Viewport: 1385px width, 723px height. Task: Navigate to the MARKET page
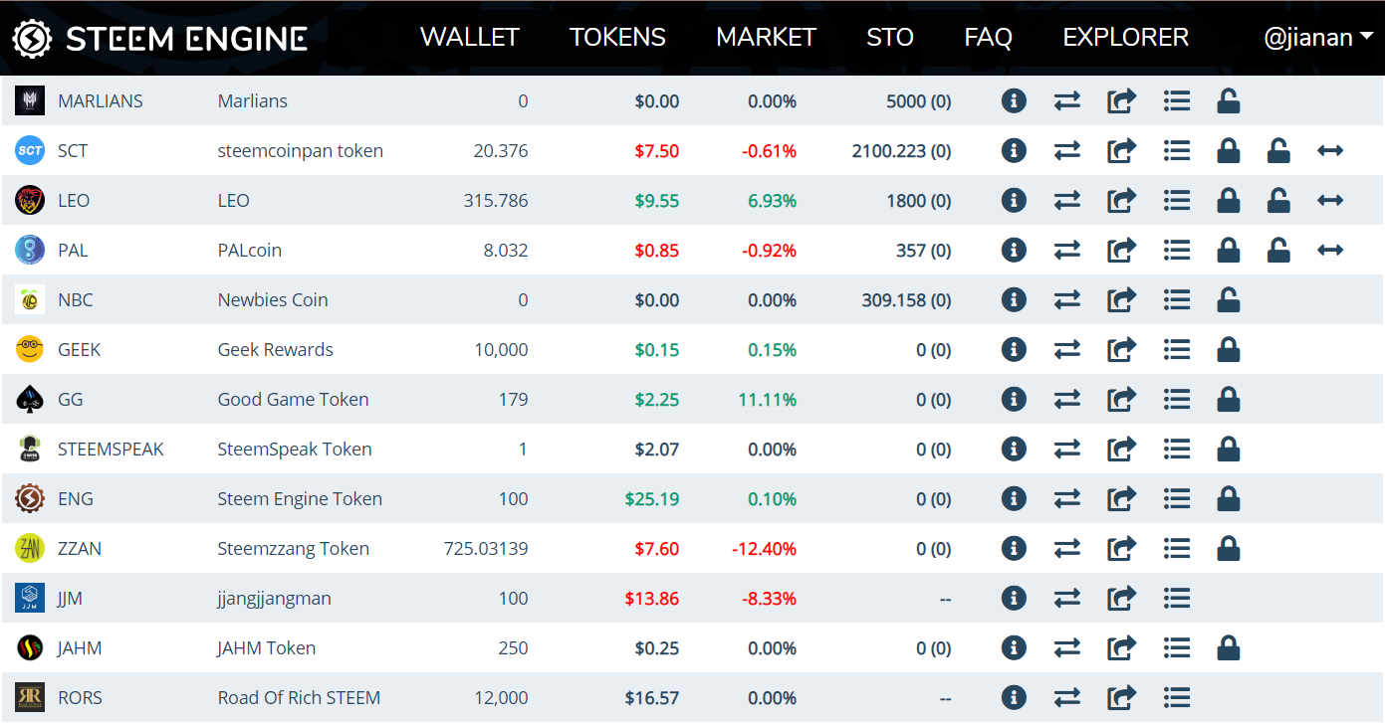point(766,38)
